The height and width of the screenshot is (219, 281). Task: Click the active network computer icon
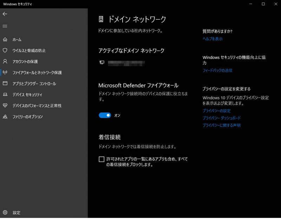(x=102, y=62)
